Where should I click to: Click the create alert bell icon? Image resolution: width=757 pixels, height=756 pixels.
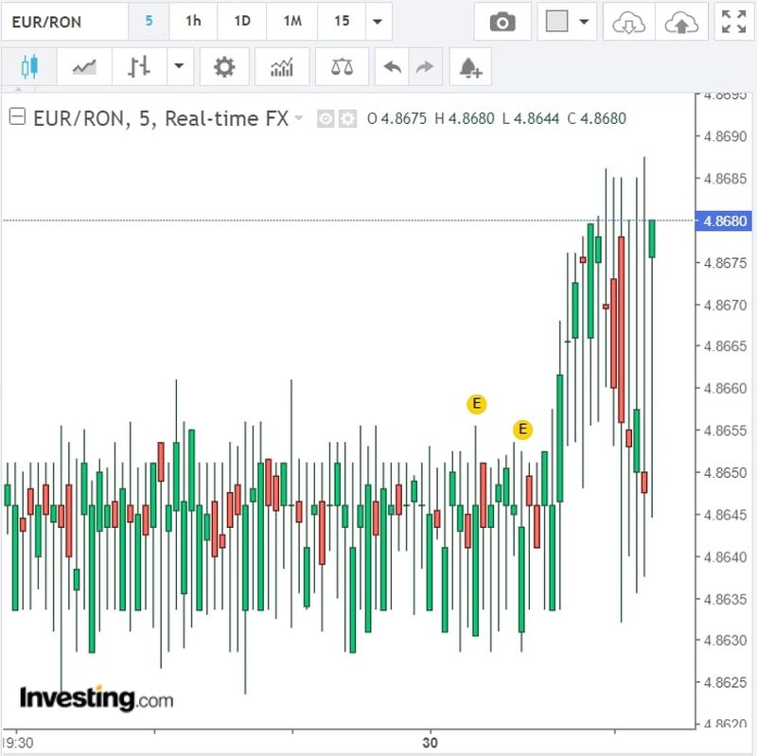470,67
